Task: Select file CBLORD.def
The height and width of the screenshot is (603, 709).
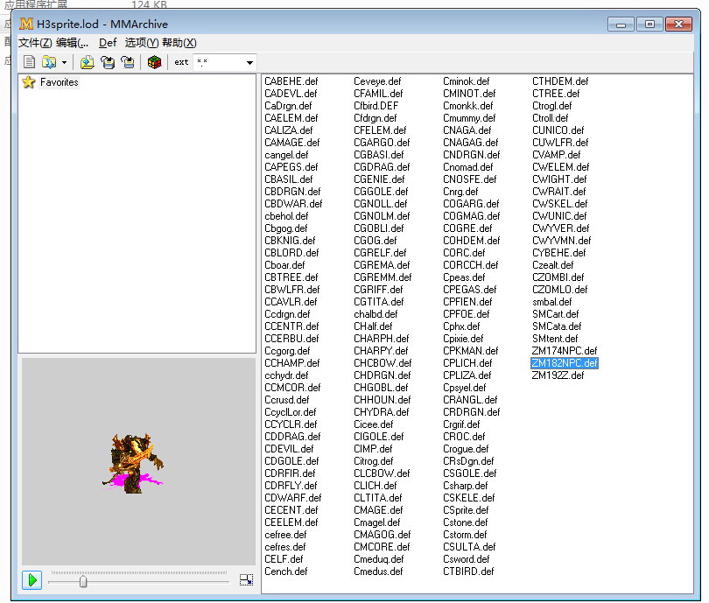Action: 291,253
